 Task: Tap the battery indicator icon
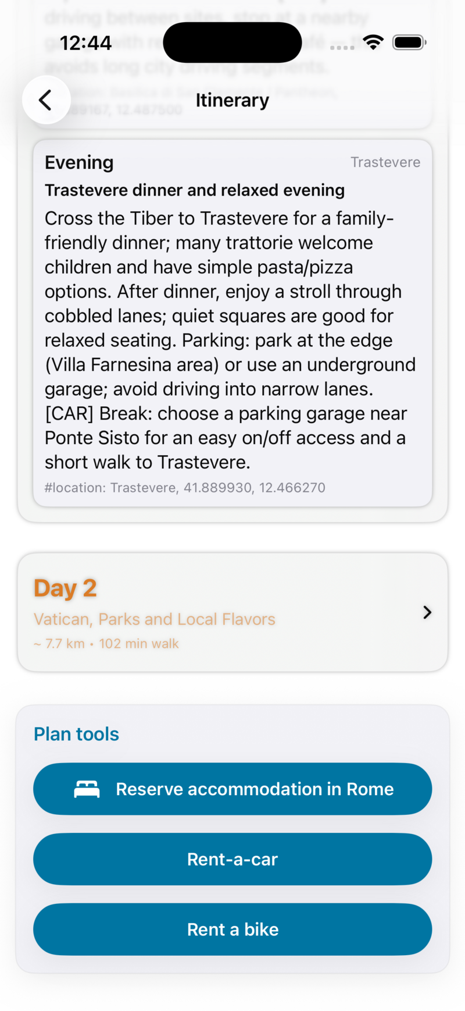[x=409, y=42]
